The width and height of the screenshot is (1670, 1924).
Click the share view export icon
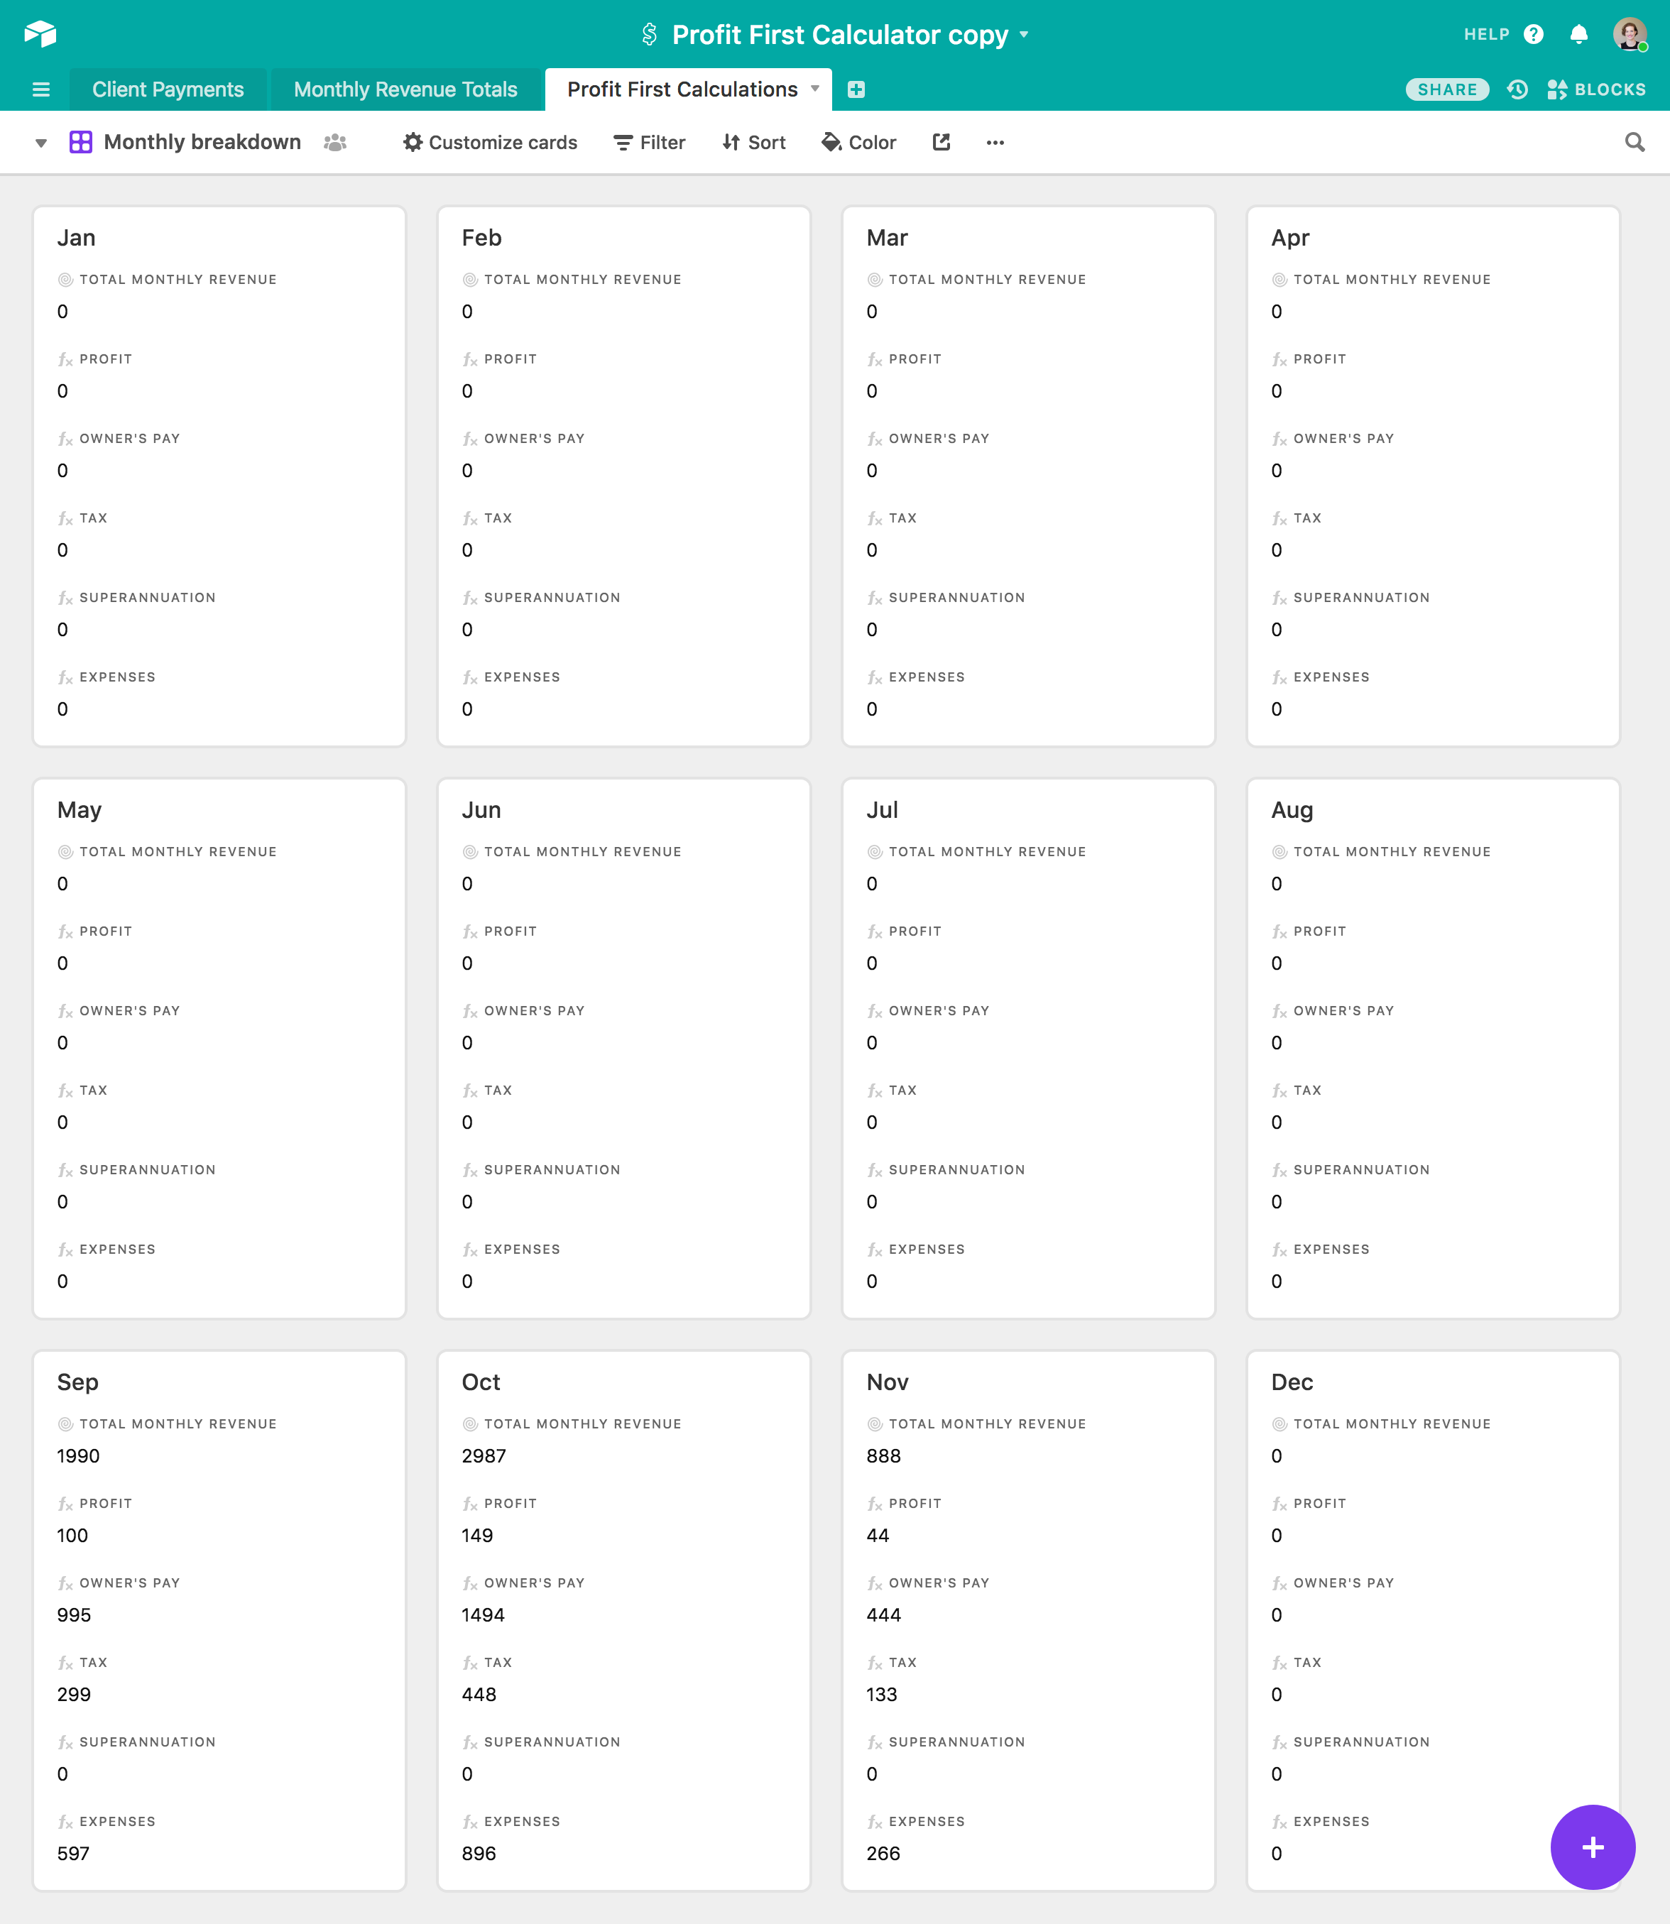[x=942, y=141]
